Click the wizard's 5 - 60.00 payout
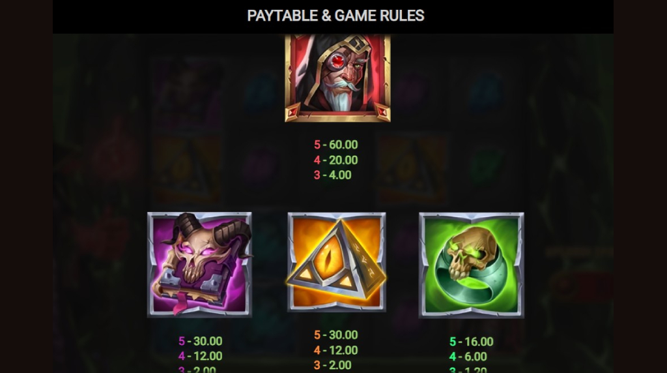Viewport: 667px width, 373px height. (335, 145)
